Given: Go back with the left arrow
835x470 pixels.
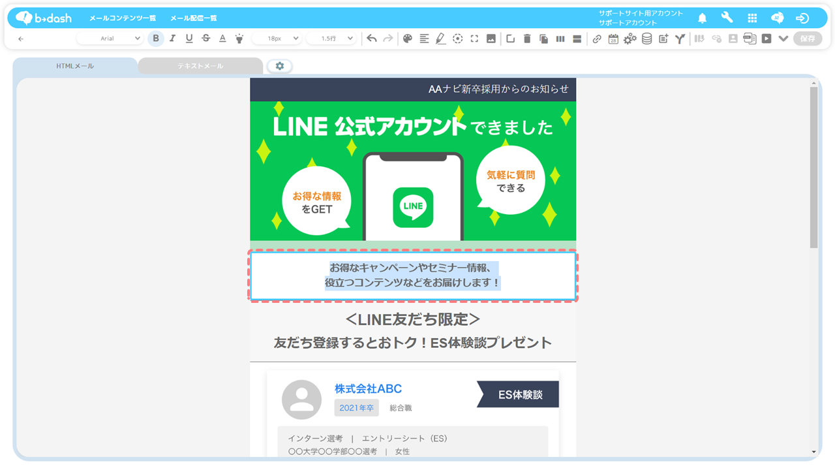Looking at the screenshot, I should (x=21, y=39).
